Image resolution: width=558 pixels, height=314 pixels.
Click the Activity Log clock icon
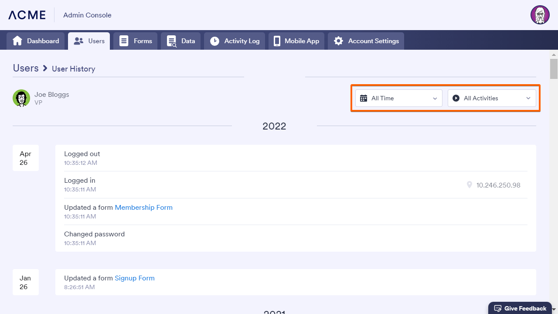pos(214,41)
